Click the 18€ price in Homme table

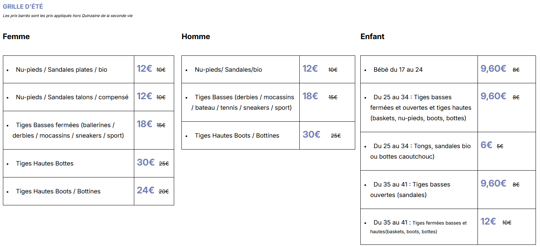[x=310, y=96]
